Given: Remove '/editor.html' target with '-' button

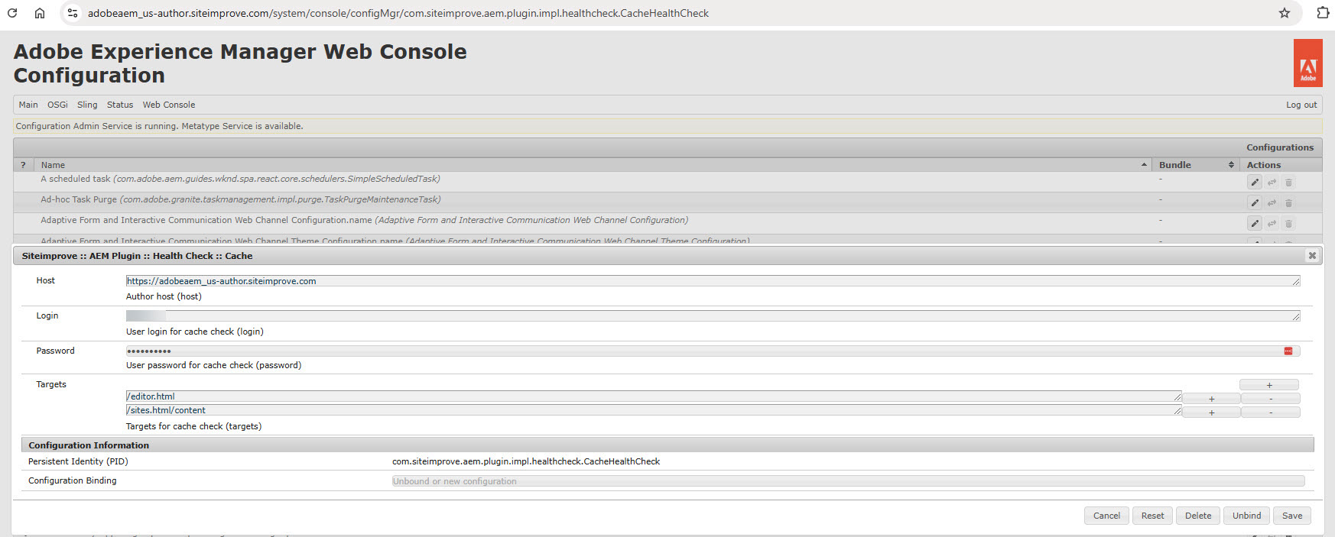Looking at the screenshot, I should click(1271, 399).
